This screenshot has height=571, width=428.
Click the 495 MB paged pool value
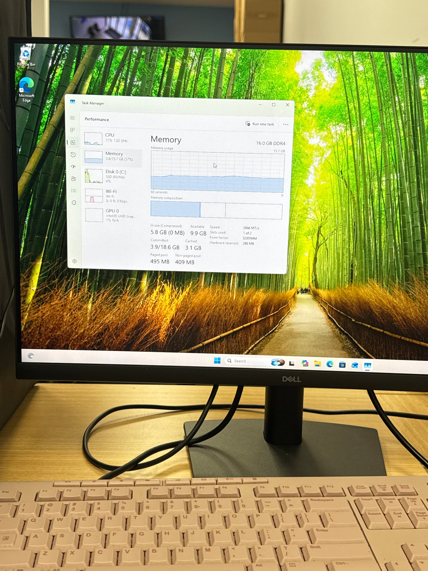pyautogui.click(x=160, y=262)
